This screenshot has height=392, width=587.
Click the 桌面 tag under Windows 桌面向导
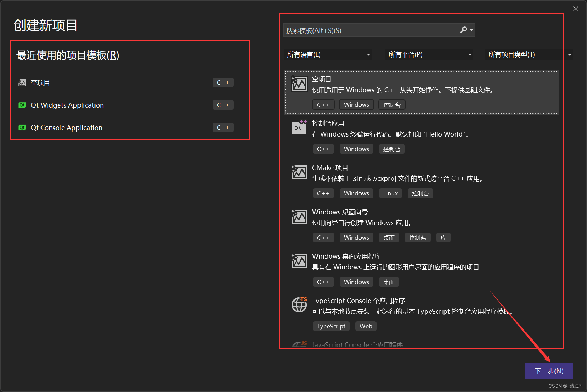pos(389,238)
